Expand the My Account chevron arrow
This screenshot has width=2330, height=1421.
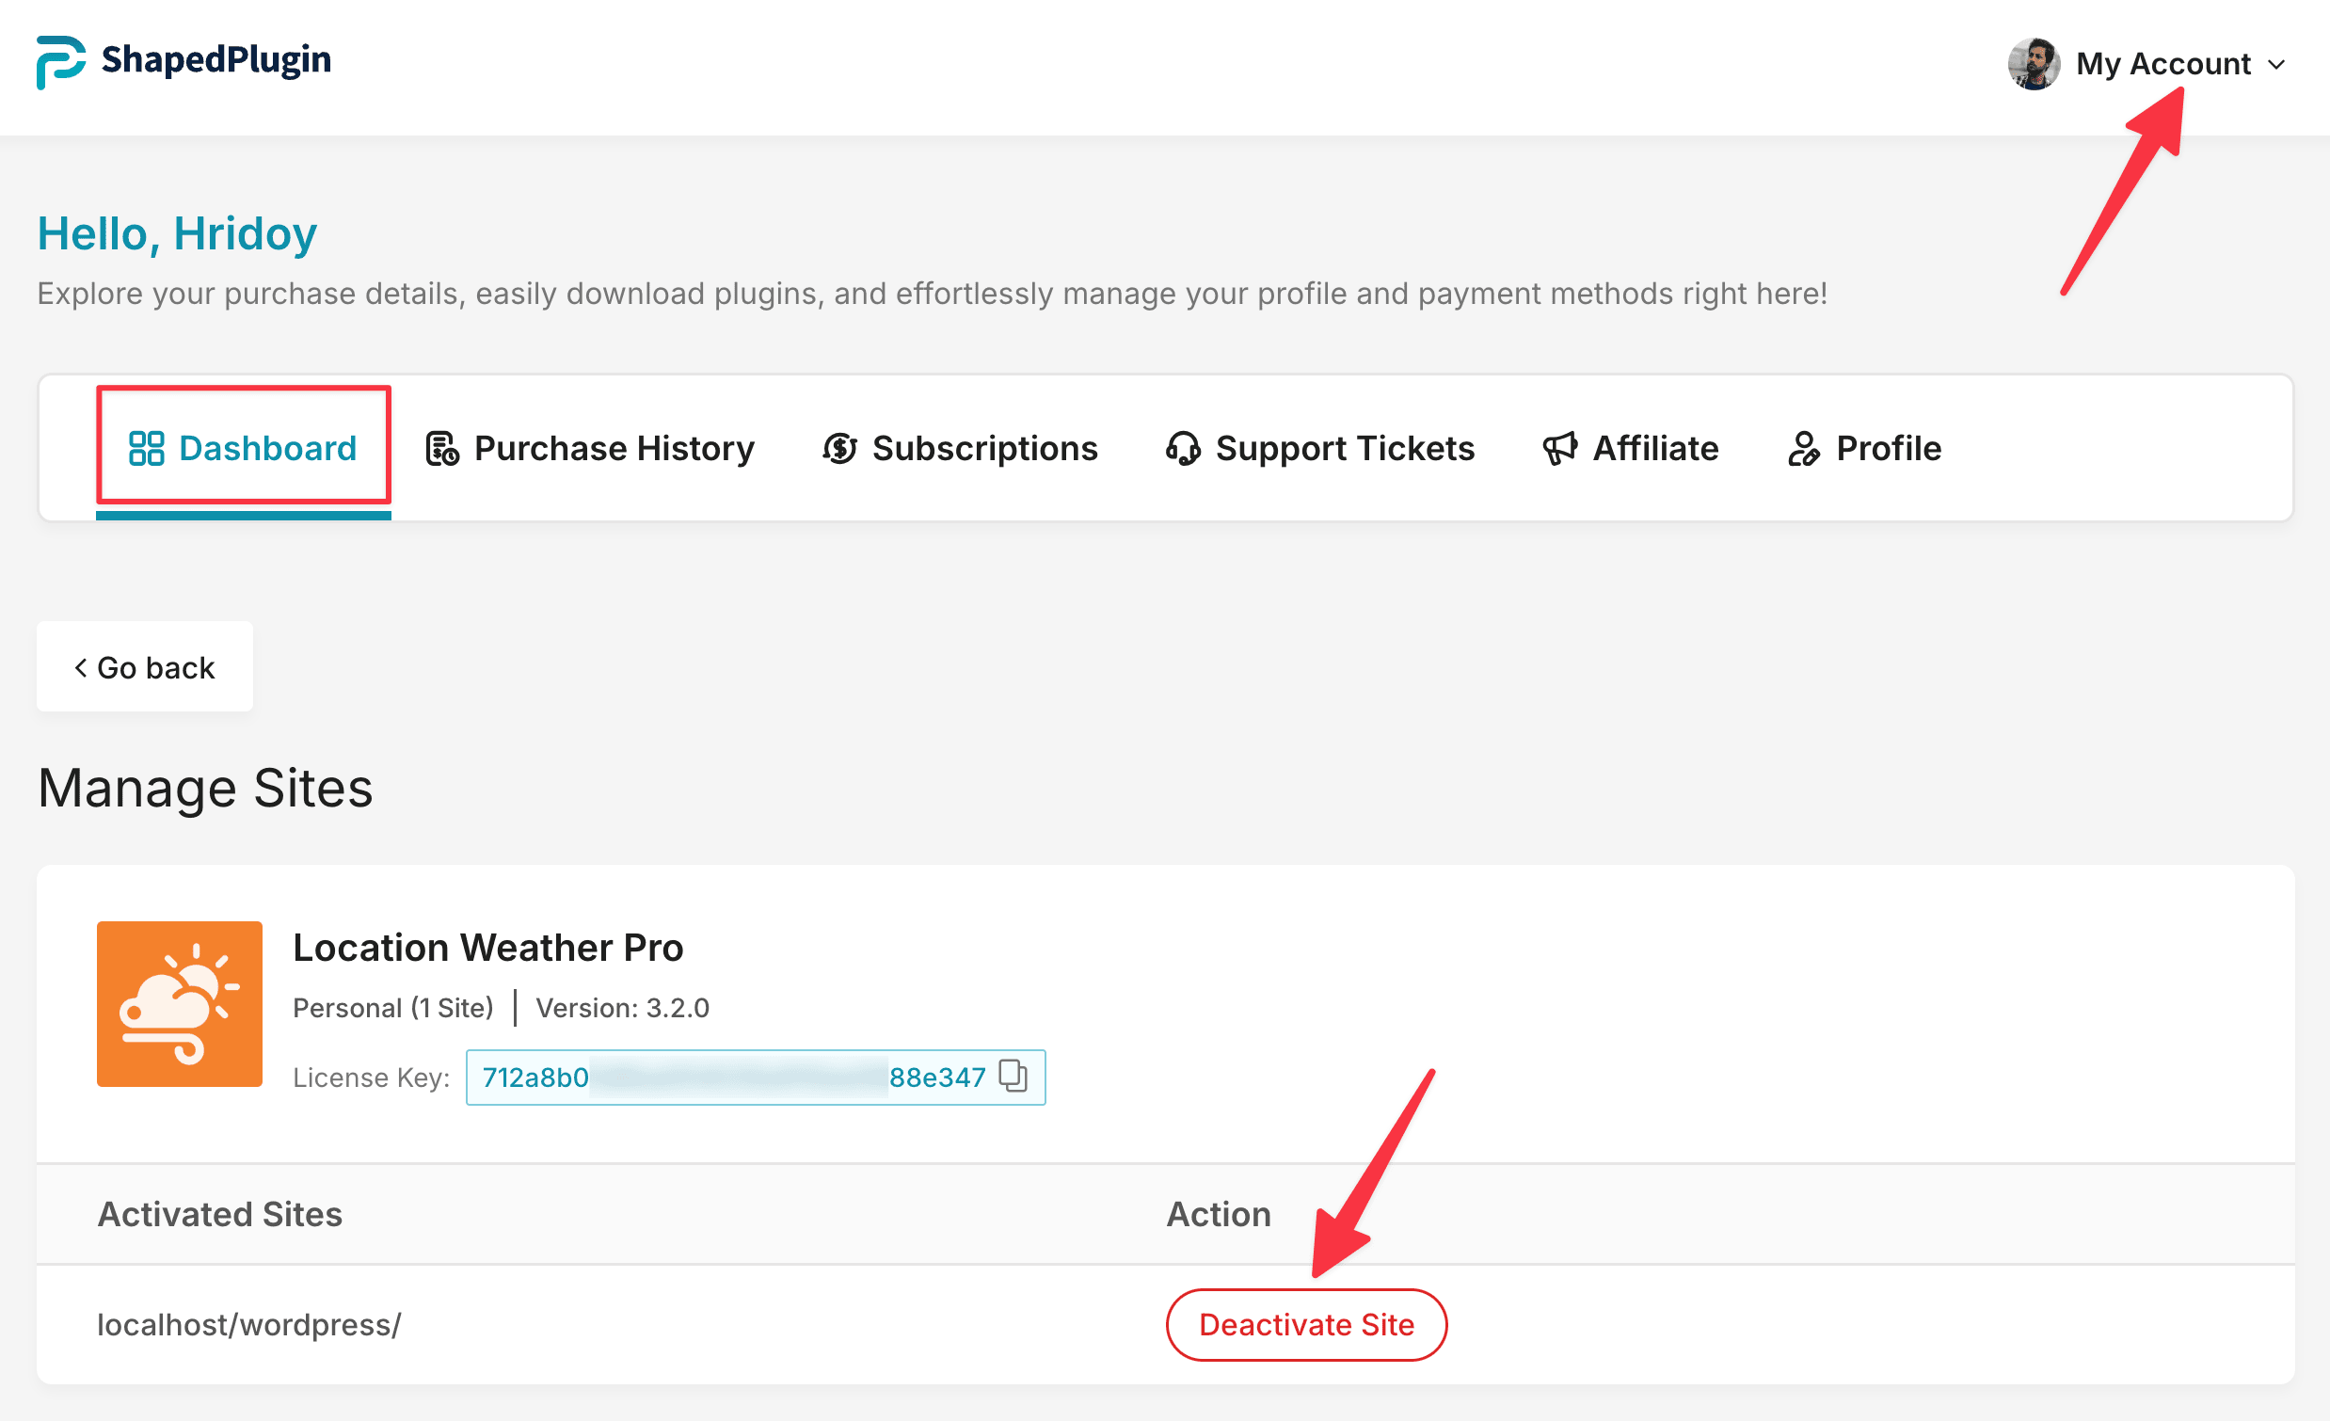(x=2277, y=65)
